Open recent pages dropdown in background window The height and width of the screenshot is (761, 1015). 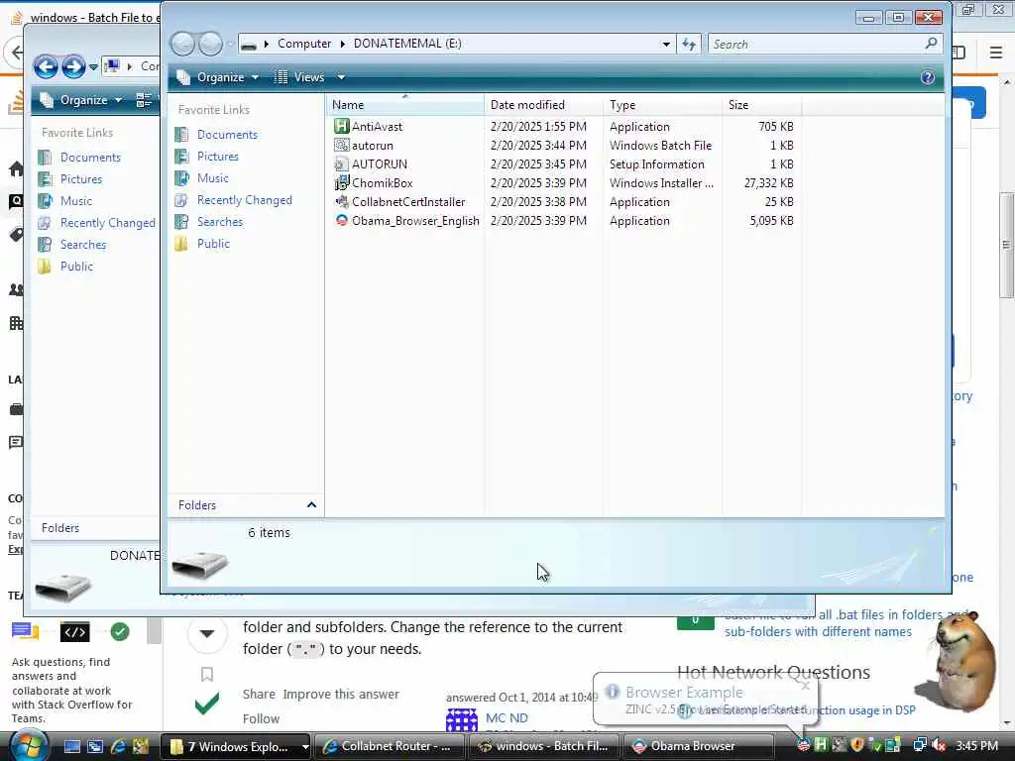pos(93,66)
